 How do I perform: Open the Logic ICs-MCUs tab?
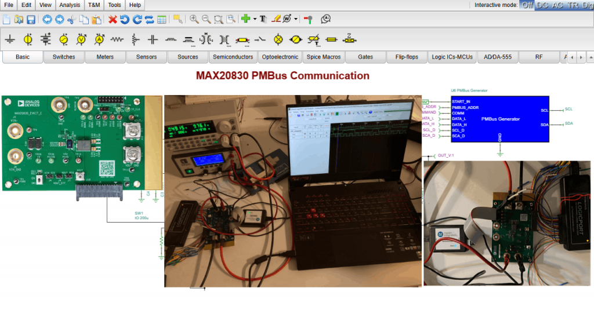click(452, 57)
